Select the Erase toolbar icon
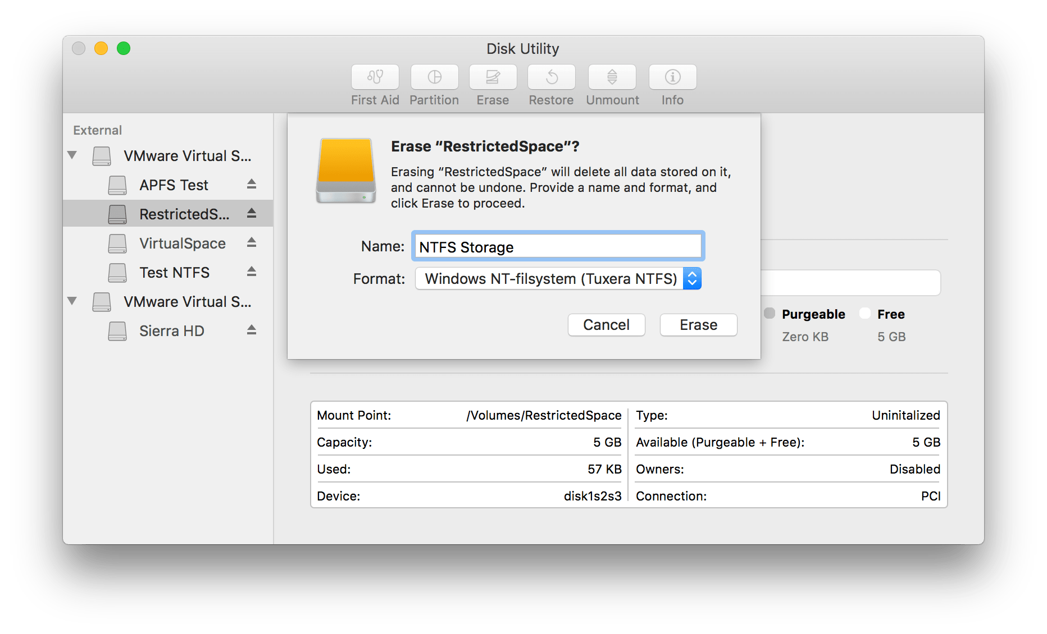 tap(492, 84)
